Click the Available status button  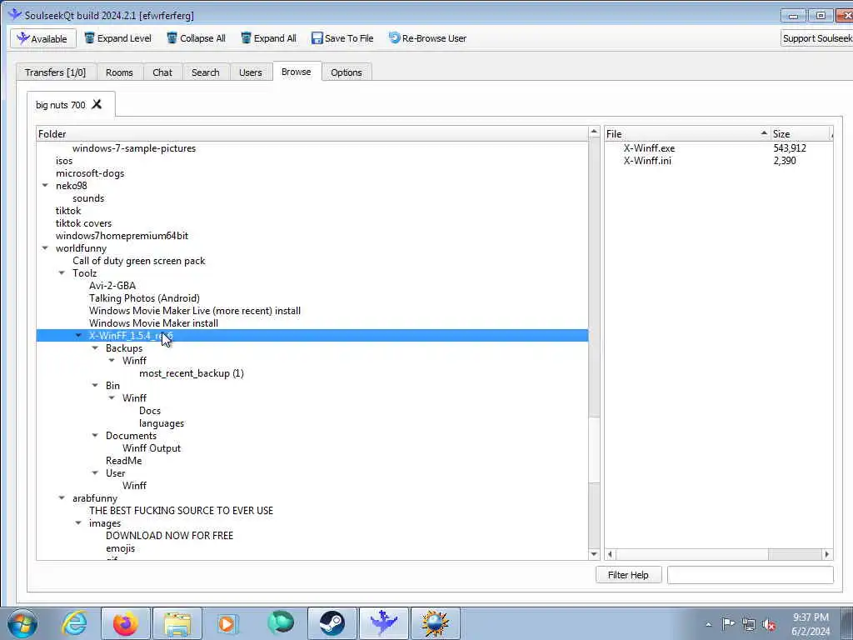[43, 38]
